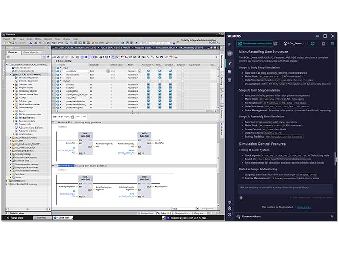The width and height of the screenshot is (339, 254).
Task: Open the Online menu
Action: pos(38,39)
